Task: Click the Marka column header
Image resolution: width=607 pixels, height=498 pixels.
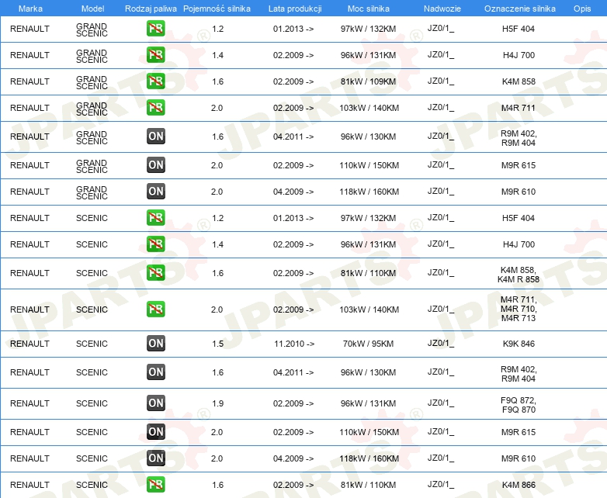Action: (30, 9)
